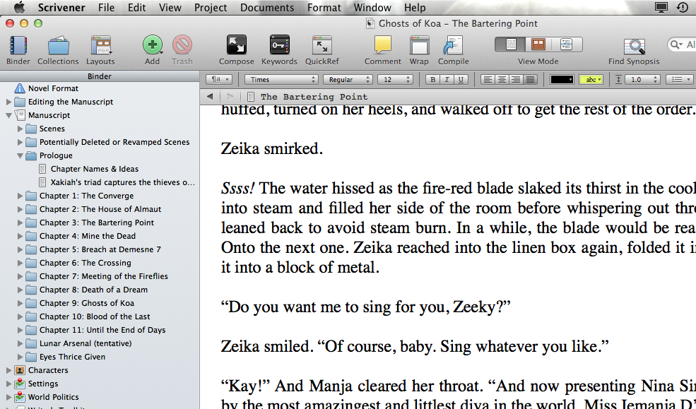Click the editor title The Bartering Point
696x409 pixels.
tap(314, 97)
